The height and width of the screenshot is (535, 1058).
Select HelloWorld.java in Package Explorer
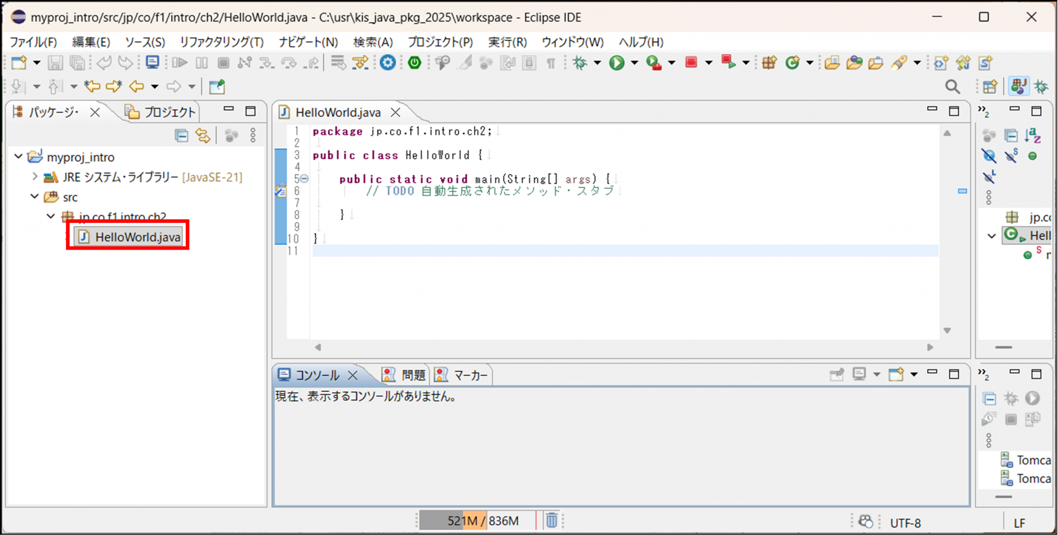pyautogui.click(x=137, y=237)
